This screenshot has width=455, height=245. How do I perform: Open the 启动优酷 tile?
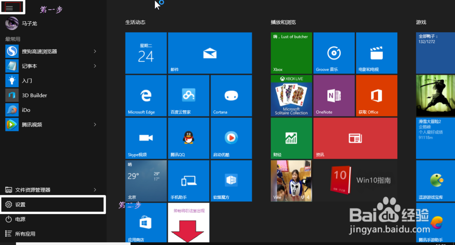point(231,138)
